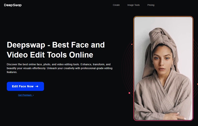Image resolution: width=198 pixels, height=126 pixels.
Task: Select the woman in towel preview image
Action: pyautogui.click(x=163, y=68)
